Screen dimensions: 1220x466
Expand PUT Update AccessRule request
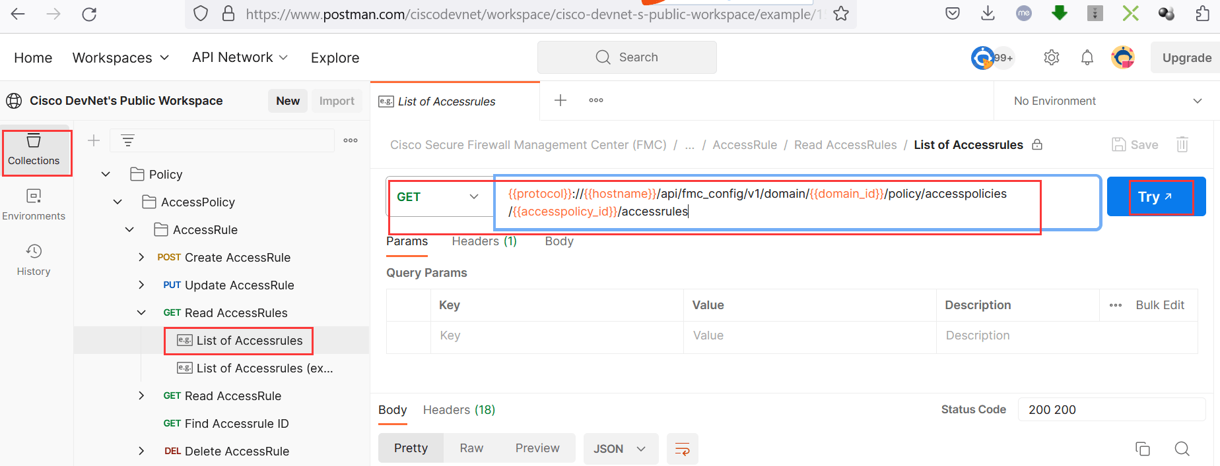(141, 285)
